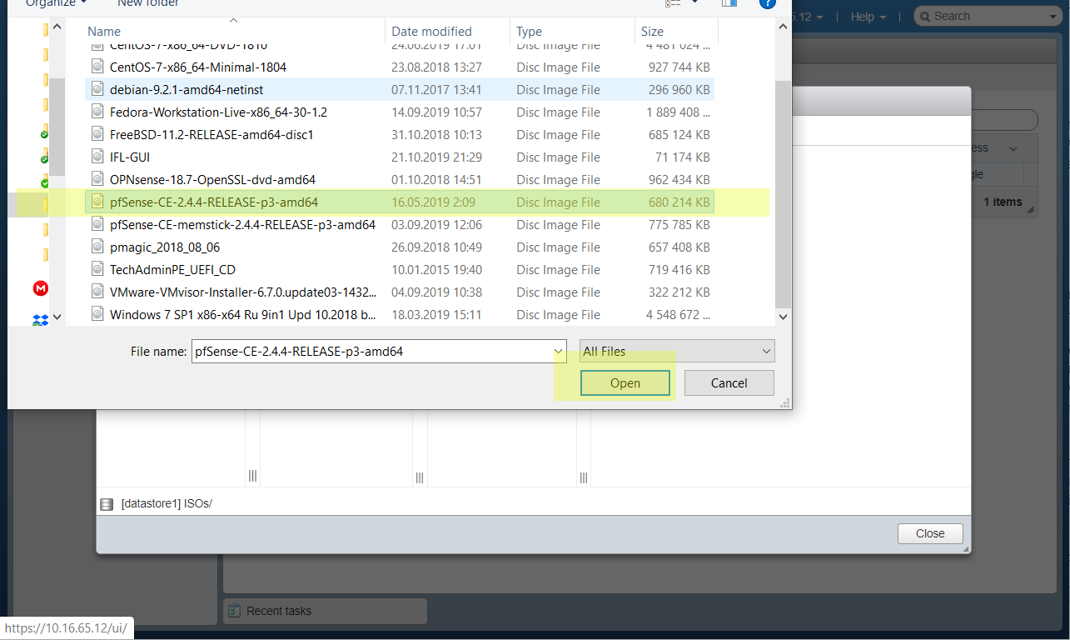This screenshot has width=1070, height=640.
Task: Open MEGA red icon in navigation pane
Action: coord(40,288)
